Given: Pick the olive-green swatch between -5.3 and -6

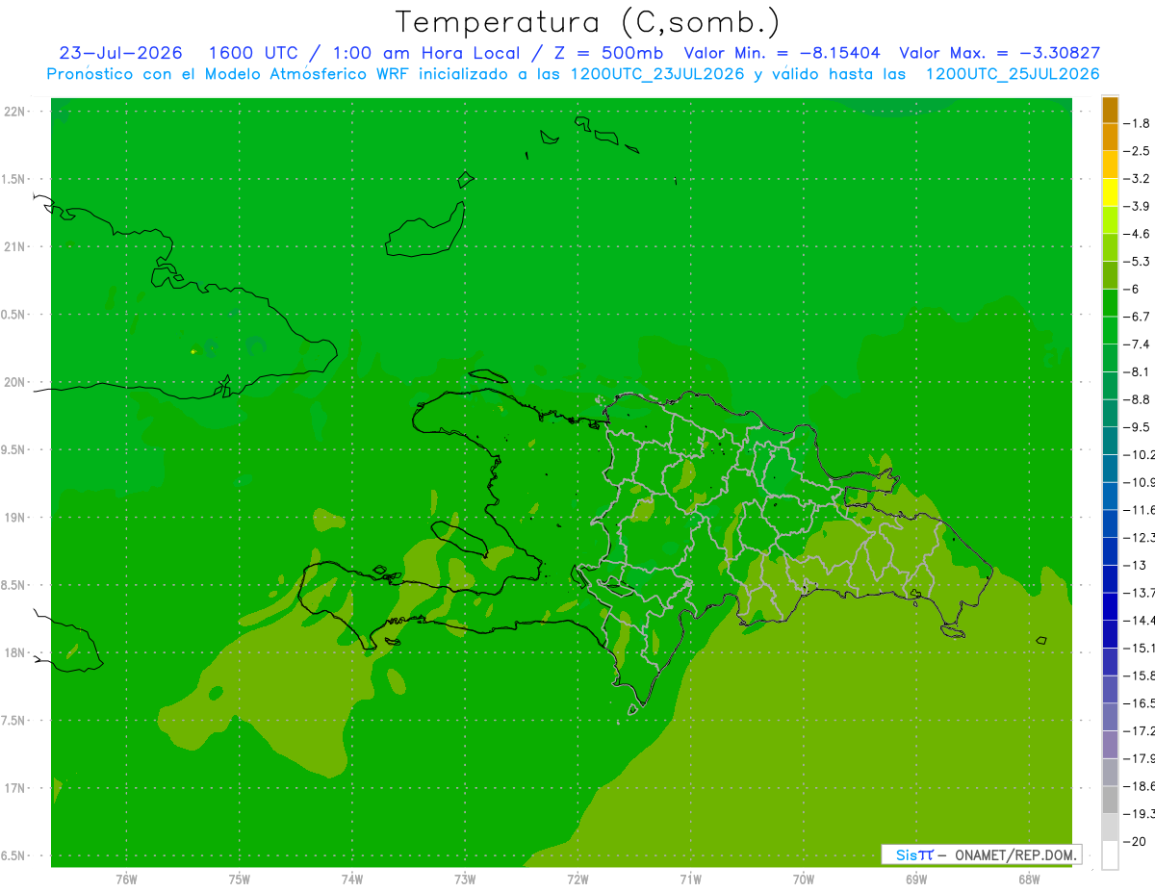Looking at the screenshot, I should 1110,275.
